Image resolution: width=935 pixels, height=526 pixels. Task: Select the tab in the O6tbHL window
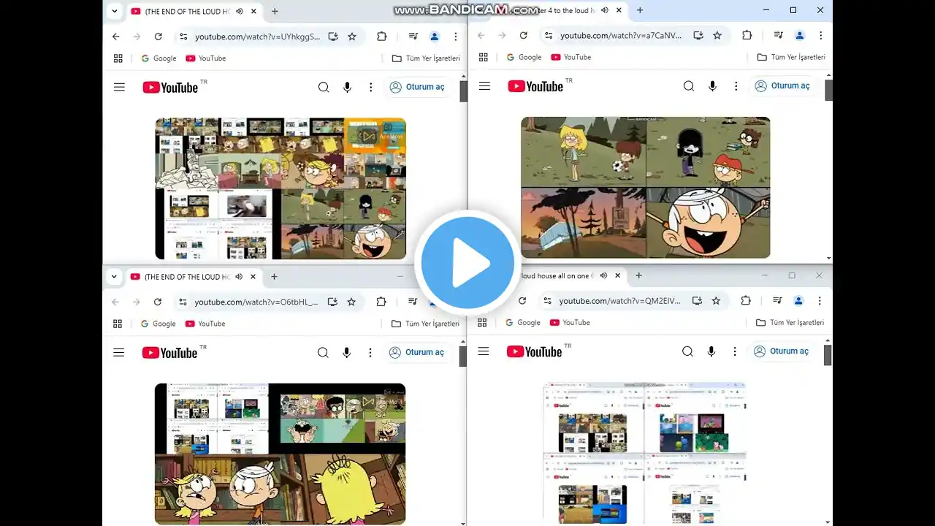194,277
